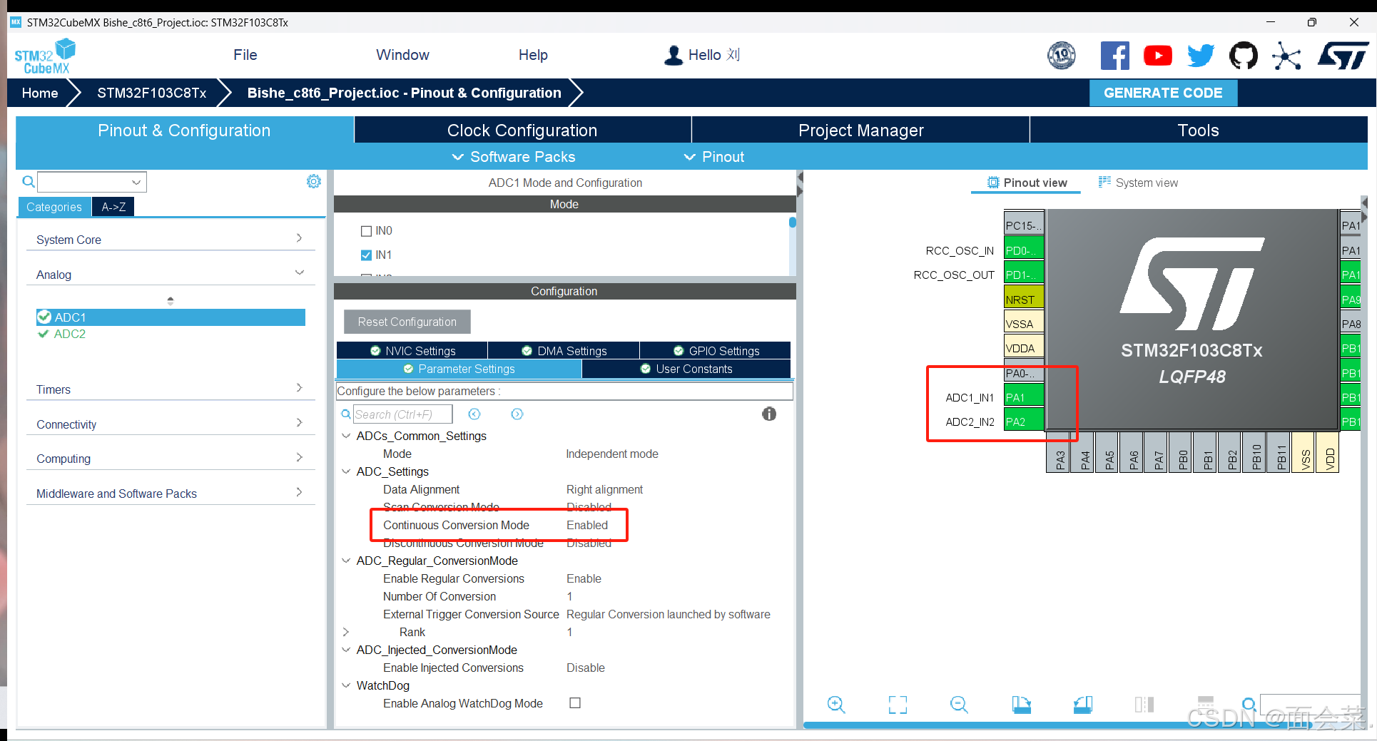Click the Reset Configuration button
Image resolution: width=1377 pixels, height=741 pixels.
click(x=407, y=322)
